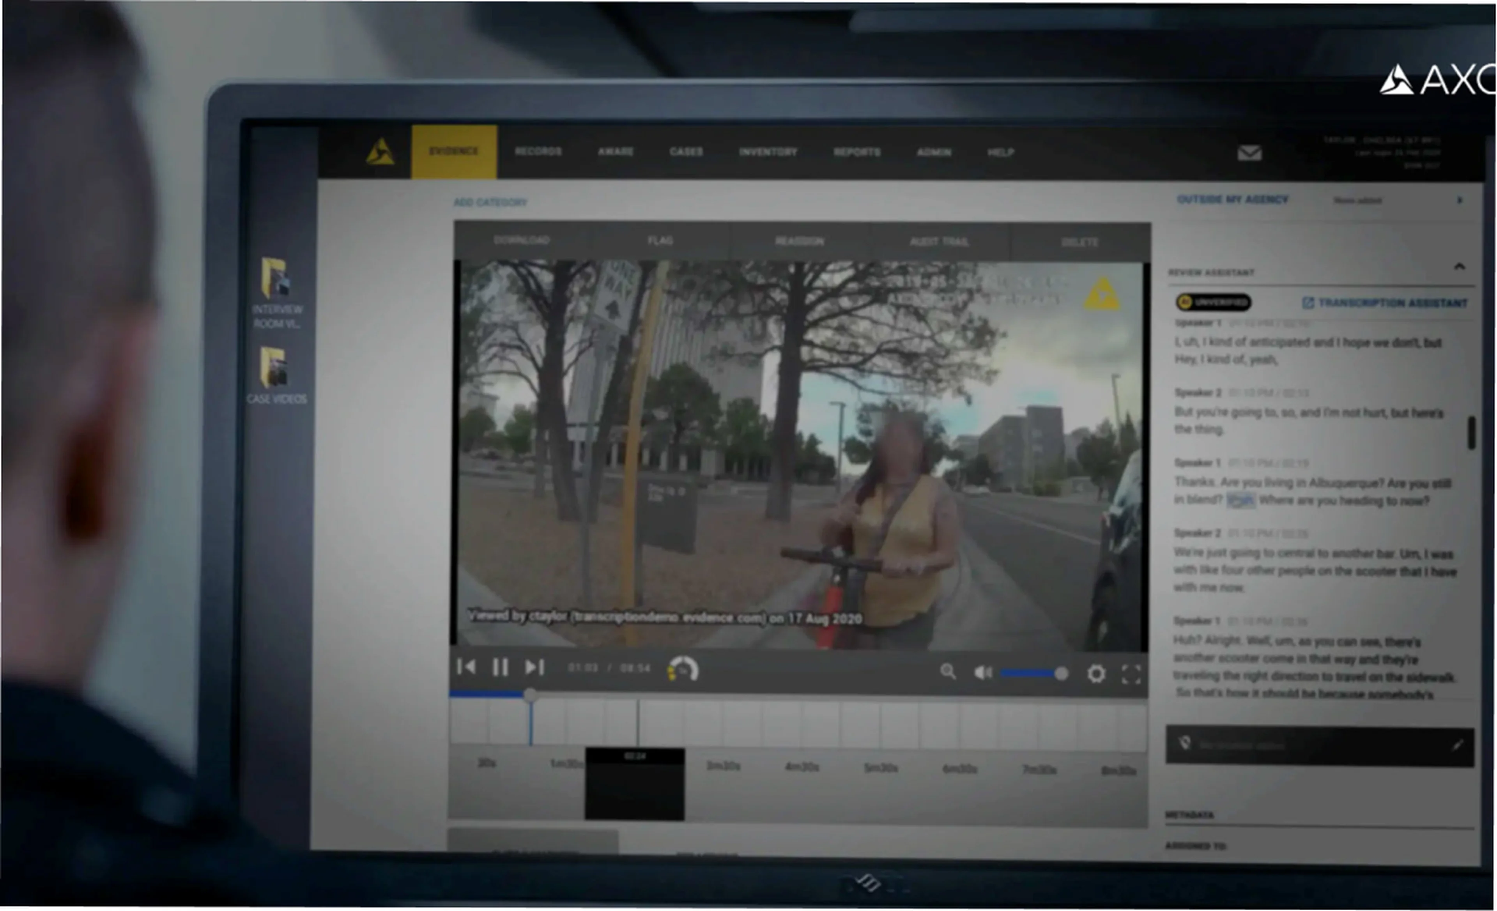Pause the video playback
This screenshot has width=1497, height=911.
click(x=501, y=667)
